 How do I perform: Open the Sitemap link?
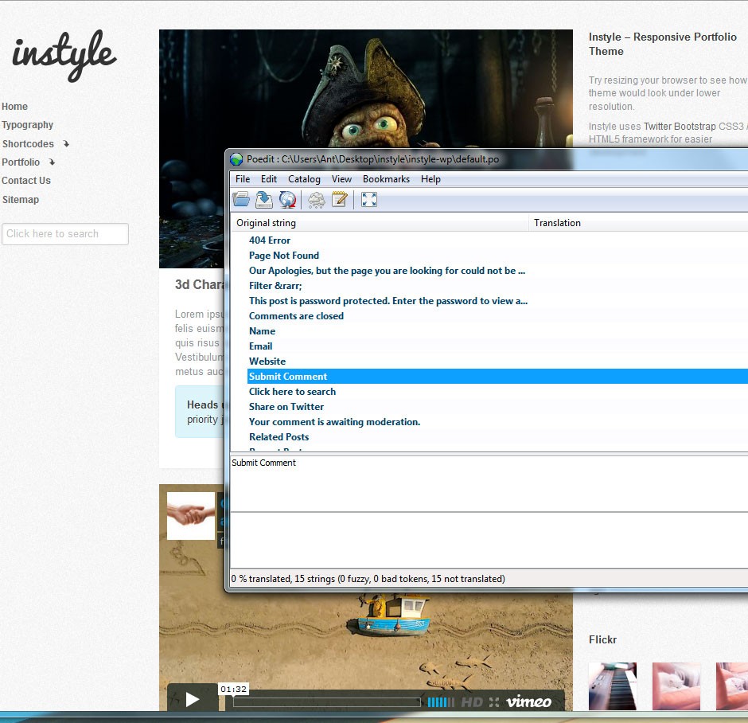[21, 200]
